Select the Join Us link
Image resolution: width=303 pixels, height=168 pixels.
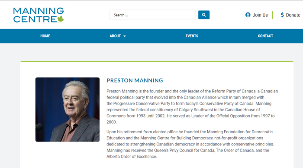click(x=260, y=15)
